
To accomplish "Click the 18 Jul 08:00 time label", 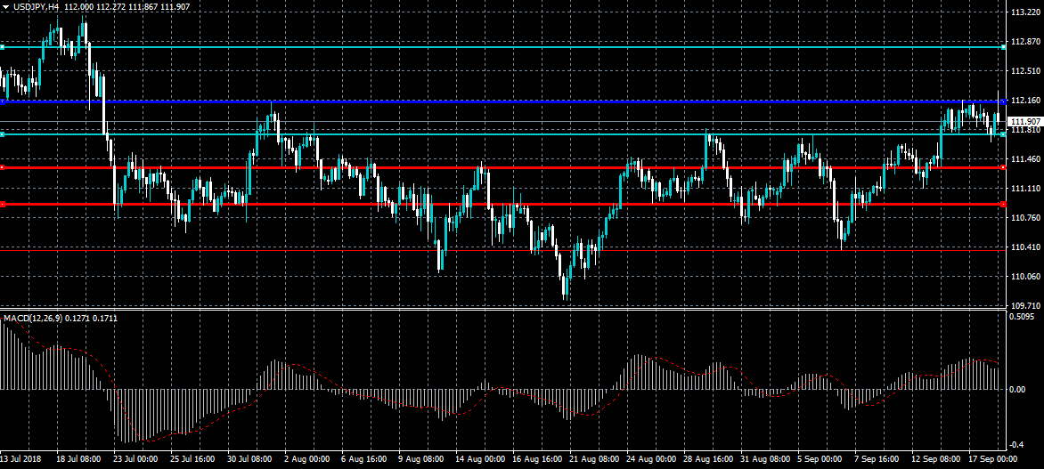I will 79,460.
